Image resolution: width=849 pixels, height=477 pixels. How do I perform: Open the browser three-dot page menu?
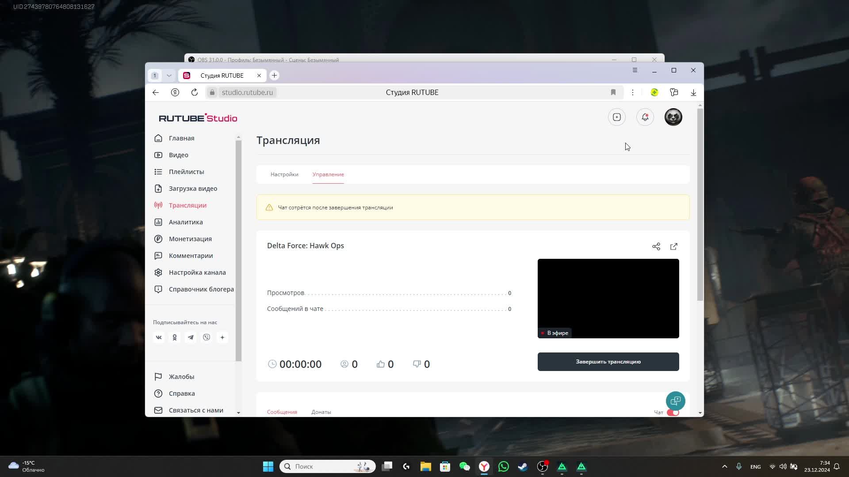pyautogui.click(x=633, y=92)
